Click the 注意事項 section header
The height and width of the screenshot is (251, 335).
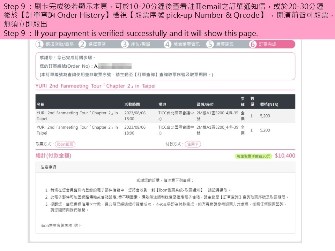point(48,167)
